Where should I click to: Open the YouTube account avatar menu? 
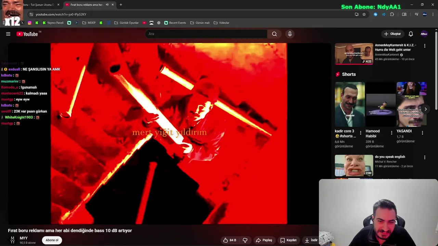[424, 34]
